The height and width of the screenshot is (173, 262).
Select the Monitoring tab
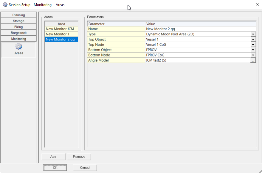pyautogui.click(x=18, y=39)
